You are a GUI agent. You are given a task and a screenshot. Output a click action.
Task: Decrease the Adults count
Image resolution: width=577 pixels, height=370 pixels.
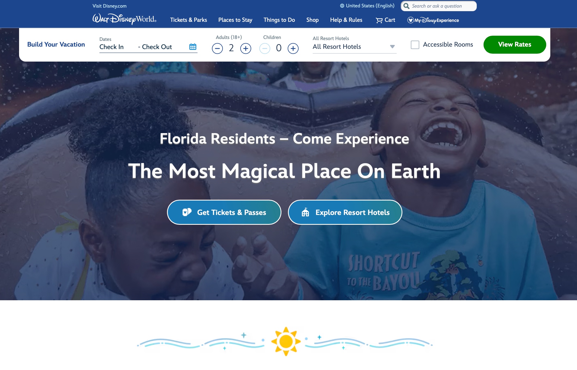[217, 48]
